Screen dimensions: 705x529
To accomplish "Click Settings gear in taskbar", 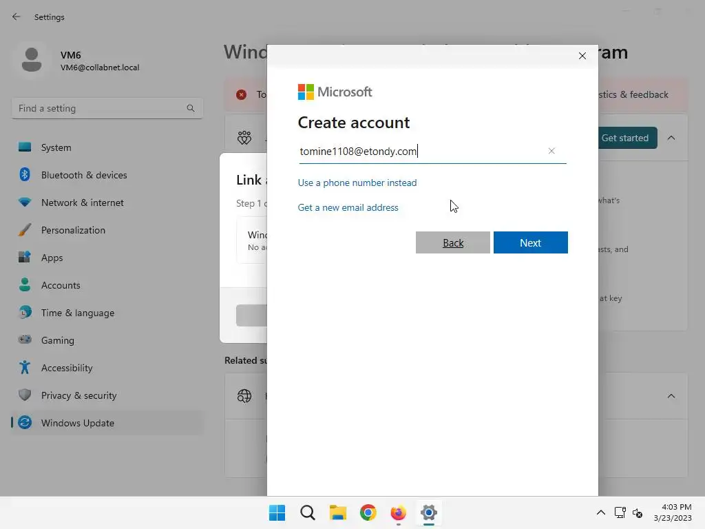I will click(x=429, y=512).
